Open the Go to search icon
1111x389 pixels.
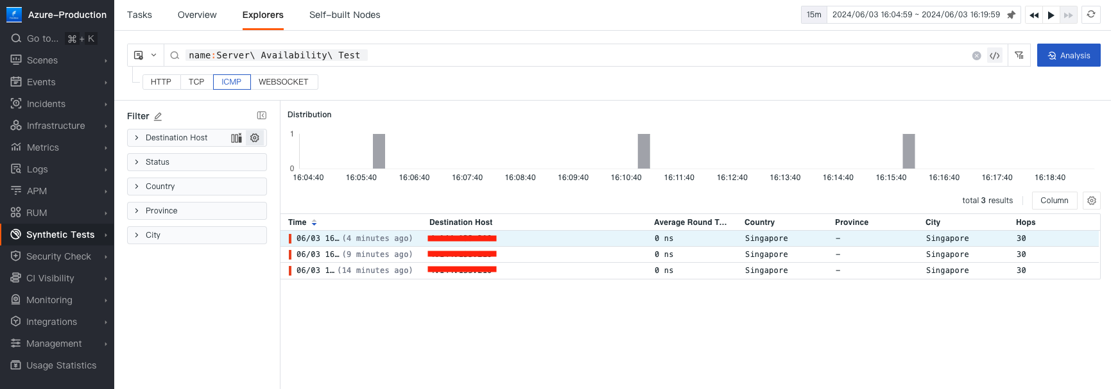click(16, 38)
